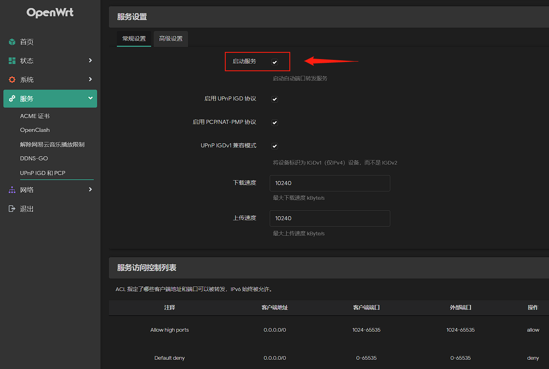Click the grid icon beside 状态
Image resolution: width=549 pixels, height=369 pixels.
12,61
